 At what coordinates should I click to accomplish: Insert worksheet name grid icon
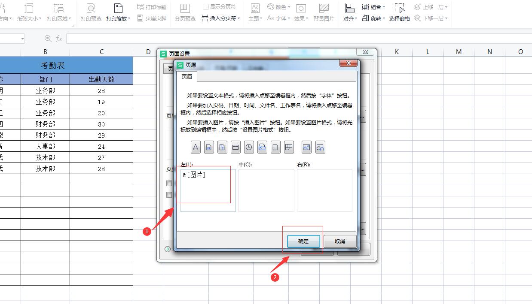(x=289, y=147)
